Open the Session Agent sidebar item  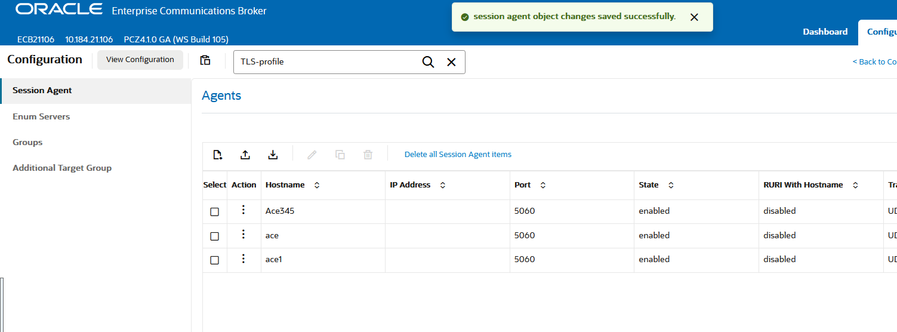click(x=95, y=91)
